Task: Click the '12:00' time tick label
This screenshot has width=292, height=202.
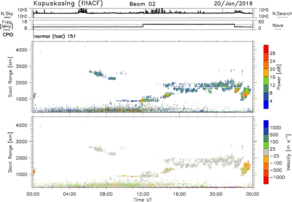Action: tap(143, 194)
